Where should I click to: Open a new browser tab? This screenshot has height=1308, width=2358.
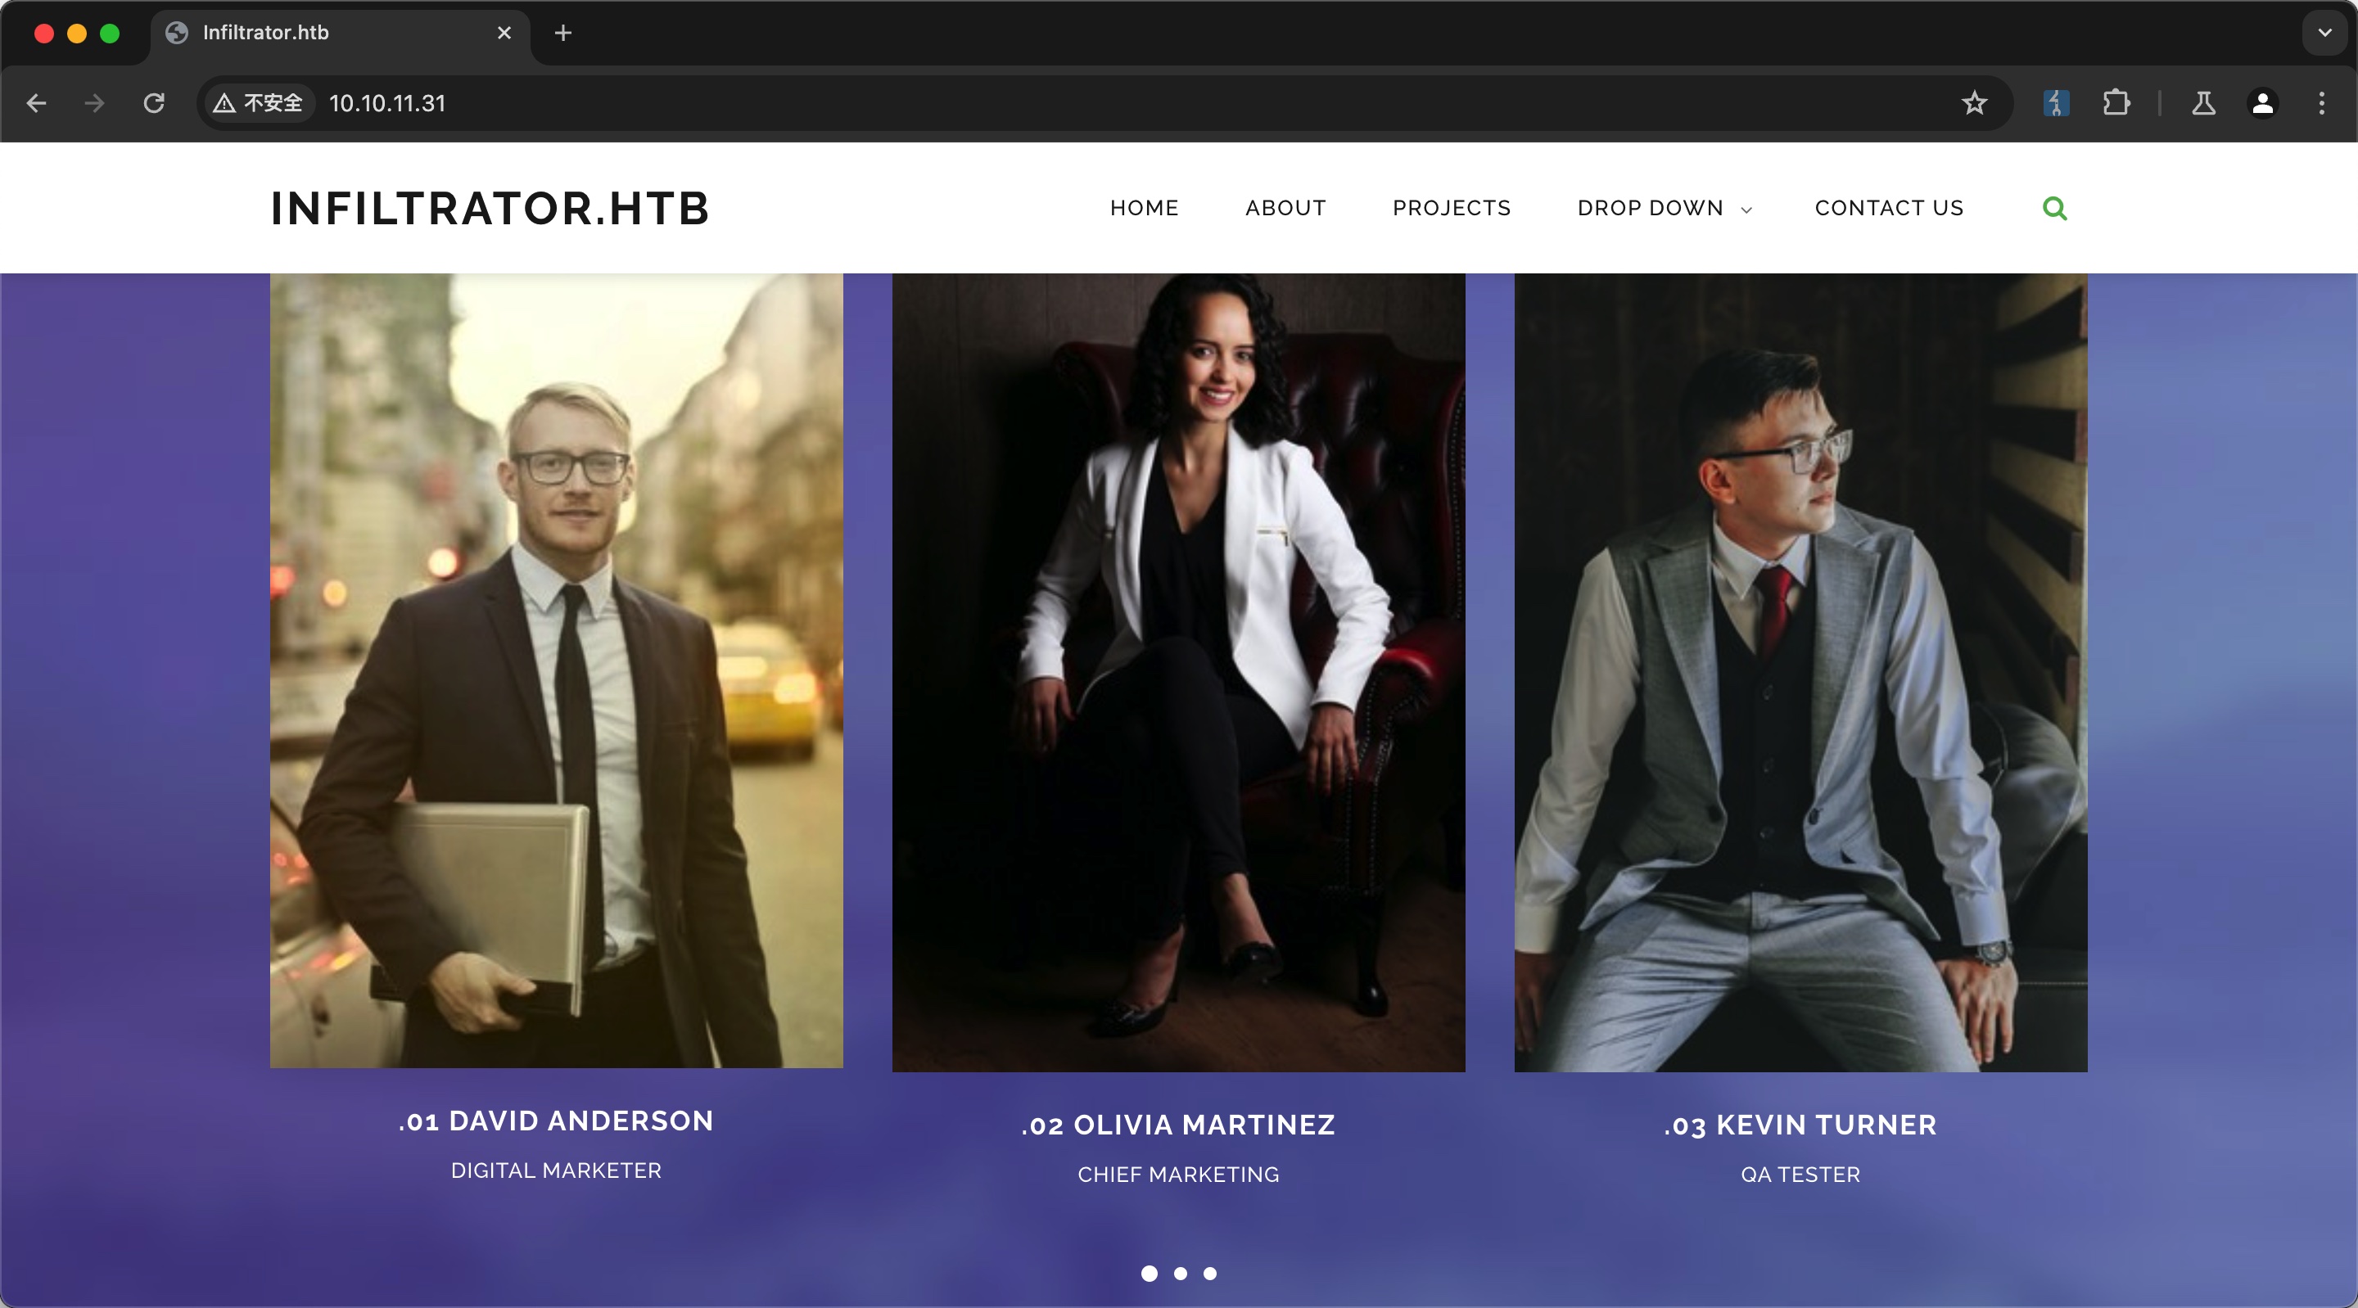point(563,33)
